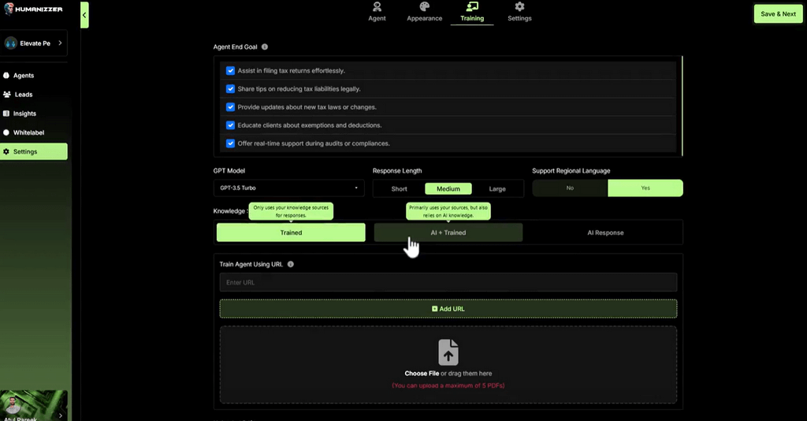Click info icon next to Train Agent Using URL
Image resolution: width=807 pixels, height=421 pixels.
(291, 264)
